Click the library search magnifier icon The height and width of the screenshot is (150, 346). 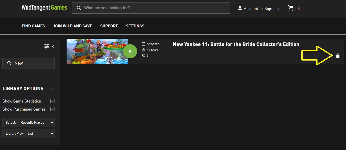click(9, 63)
